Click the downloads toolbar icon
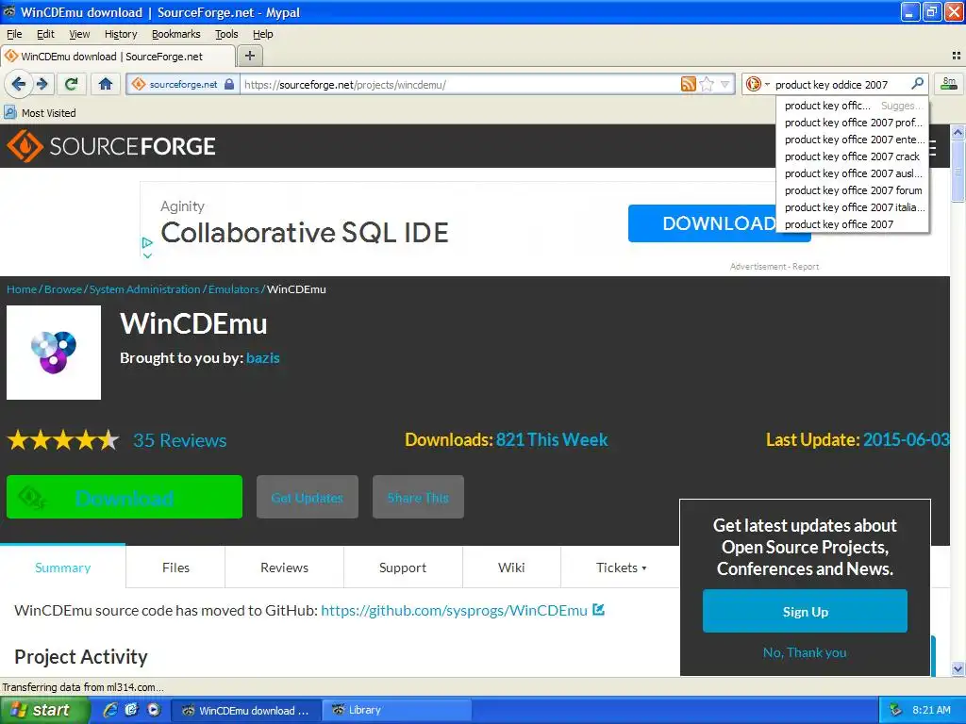The height and width of the screenshot is (724, 966). coord(949,84)
